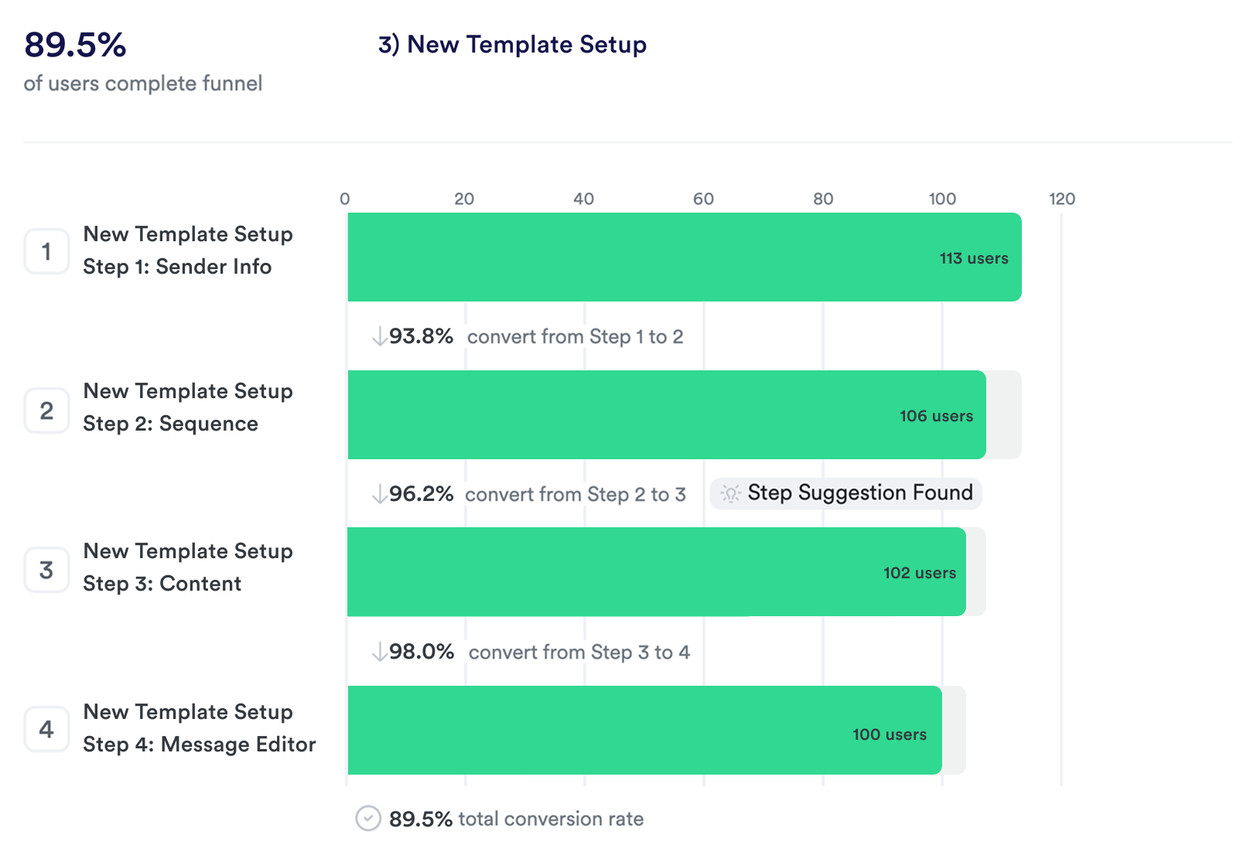1250x862 pixels.
Task: Click the Step 4: Message Editor label
Action: coord(200,744)
